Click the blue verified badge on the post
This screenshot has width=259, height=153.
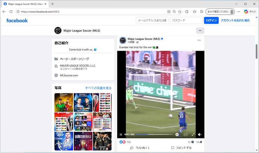click(x=162, y=39)
